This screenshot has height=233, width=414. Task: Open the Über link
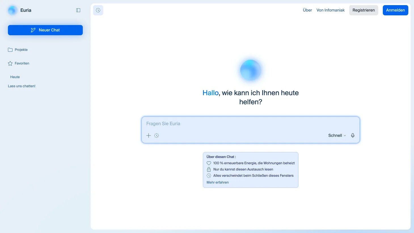pos(307,10)
